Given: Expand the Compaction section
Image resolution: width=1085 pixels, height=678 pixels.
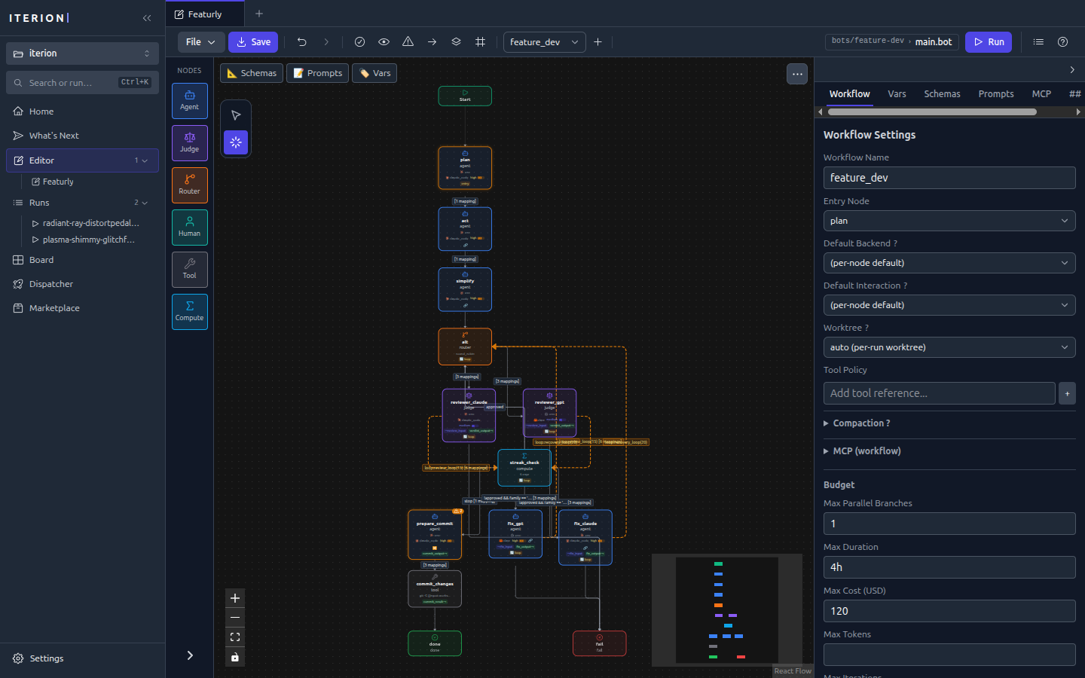Looking at the screenshot, I should pos(857,423).
